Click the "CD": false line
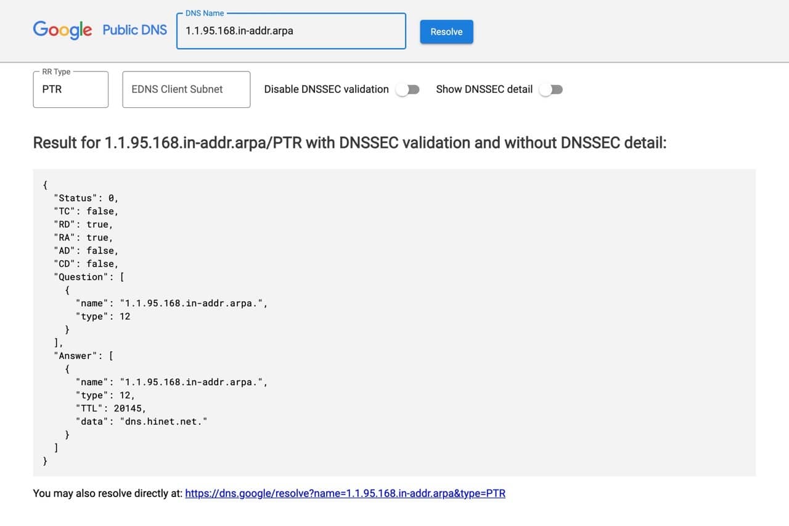Viewport: 789px width, 526px height. click(86, 264)
